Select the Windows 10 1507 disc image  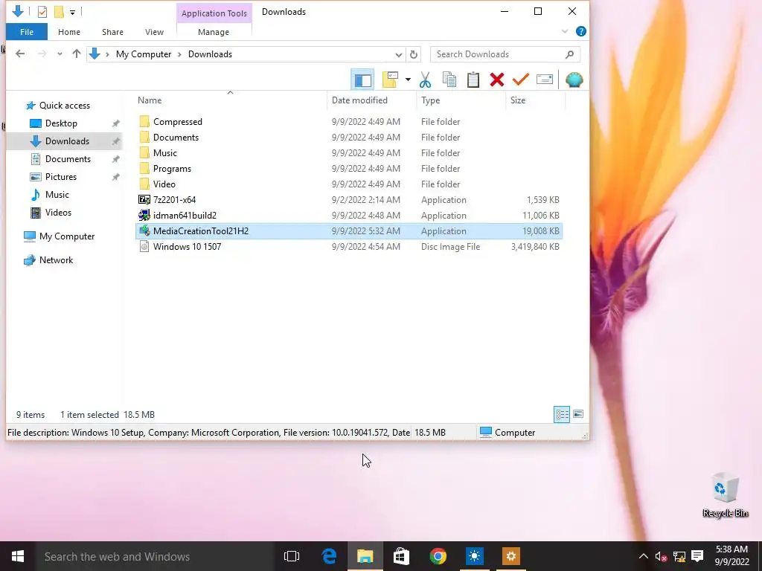[x=187, y=247]
